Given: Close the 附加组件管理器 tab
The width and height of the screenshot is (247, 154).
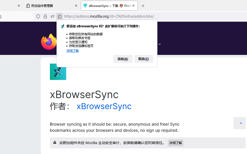Looking at the screenshot, I should (76, 6).
